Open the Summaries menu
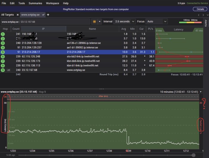Viewport: 209px width, 158px height. tap(35, 3)
